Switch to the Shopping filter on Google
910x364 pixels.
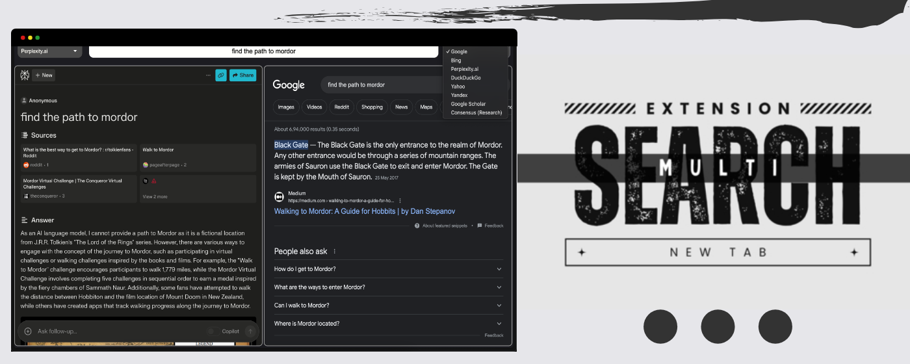(372, 107)
